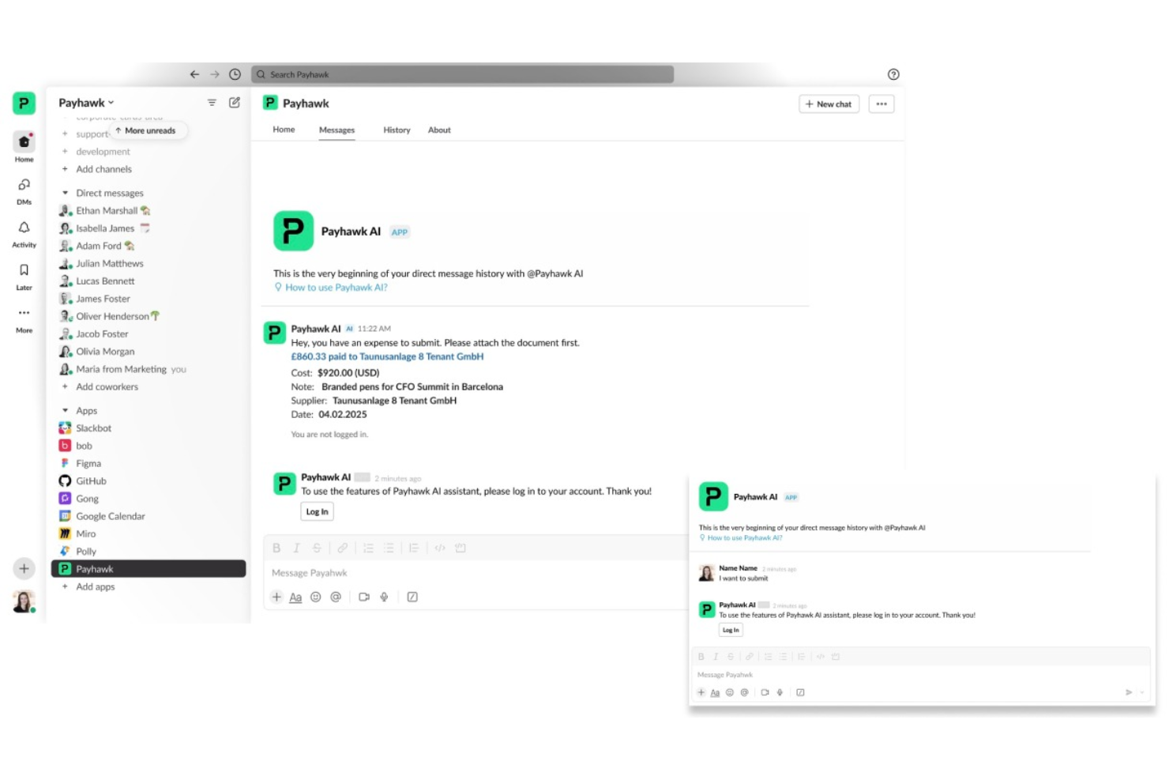Switch to the About tab

coord(439,130)
